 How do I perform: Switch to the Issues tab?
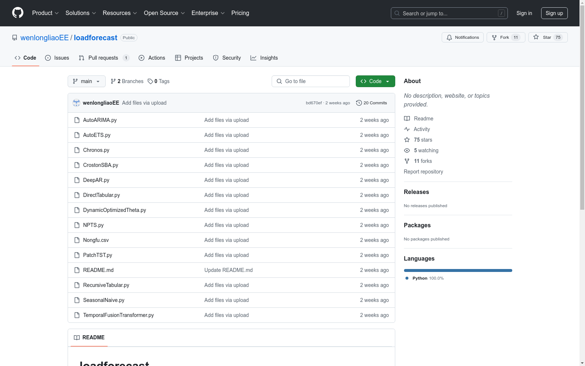(57, 58)
